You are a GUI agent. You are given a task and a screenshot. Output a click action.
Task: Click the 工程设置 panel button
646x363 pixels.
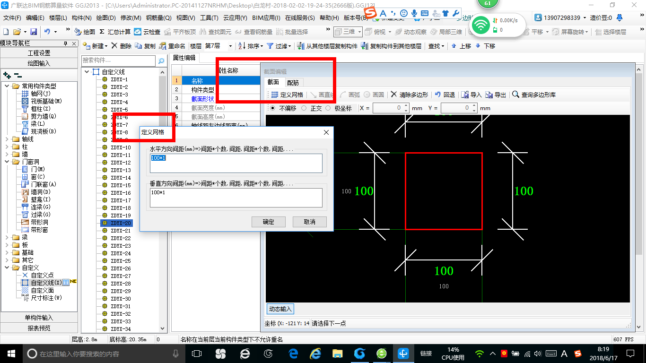click(x=39, y=53)
